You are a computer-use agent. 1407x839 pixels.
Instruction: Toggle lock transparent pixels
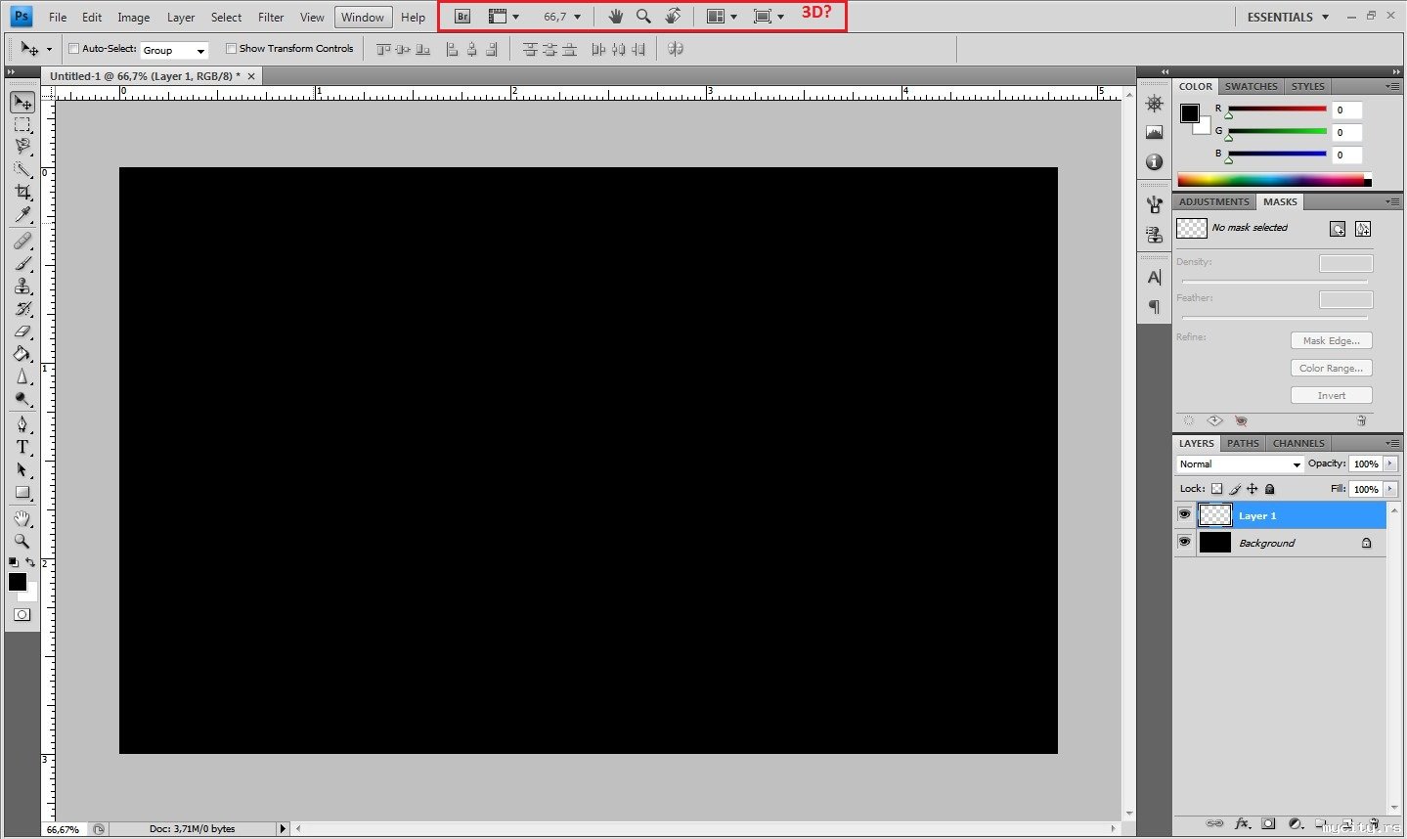point(1216,489)
